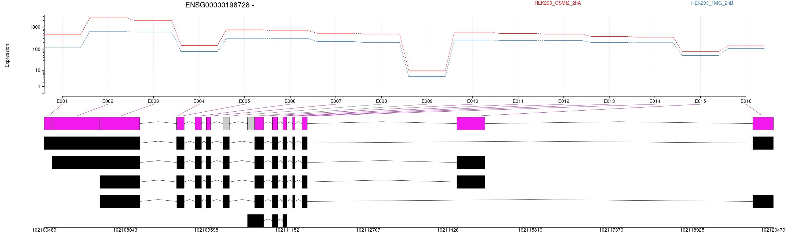Click the large magenta exon near 102114261
Image resolution: width=810 pixels, height=236 pixels.
coord(471,123)
